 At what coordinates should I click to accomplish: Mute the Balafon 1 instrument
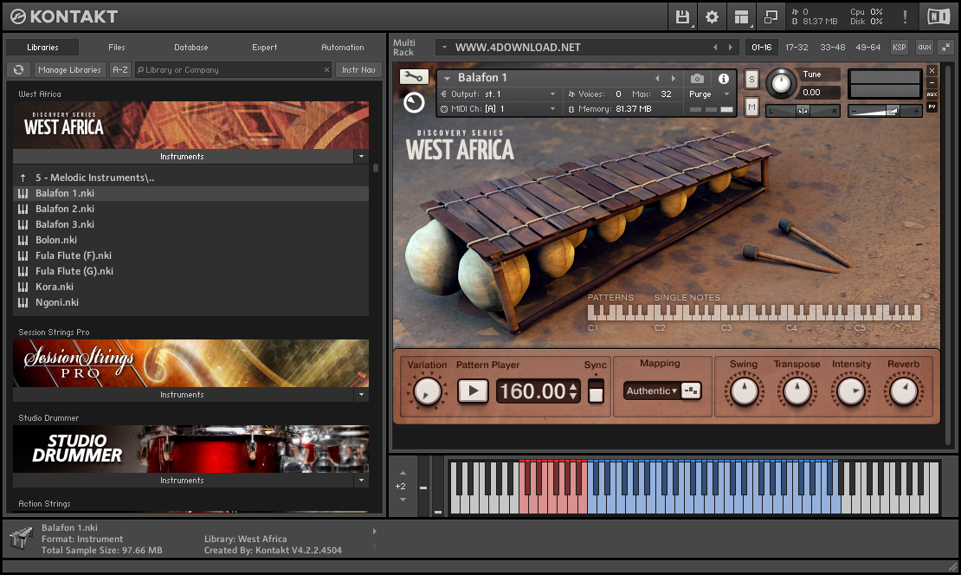coord(751,107)
